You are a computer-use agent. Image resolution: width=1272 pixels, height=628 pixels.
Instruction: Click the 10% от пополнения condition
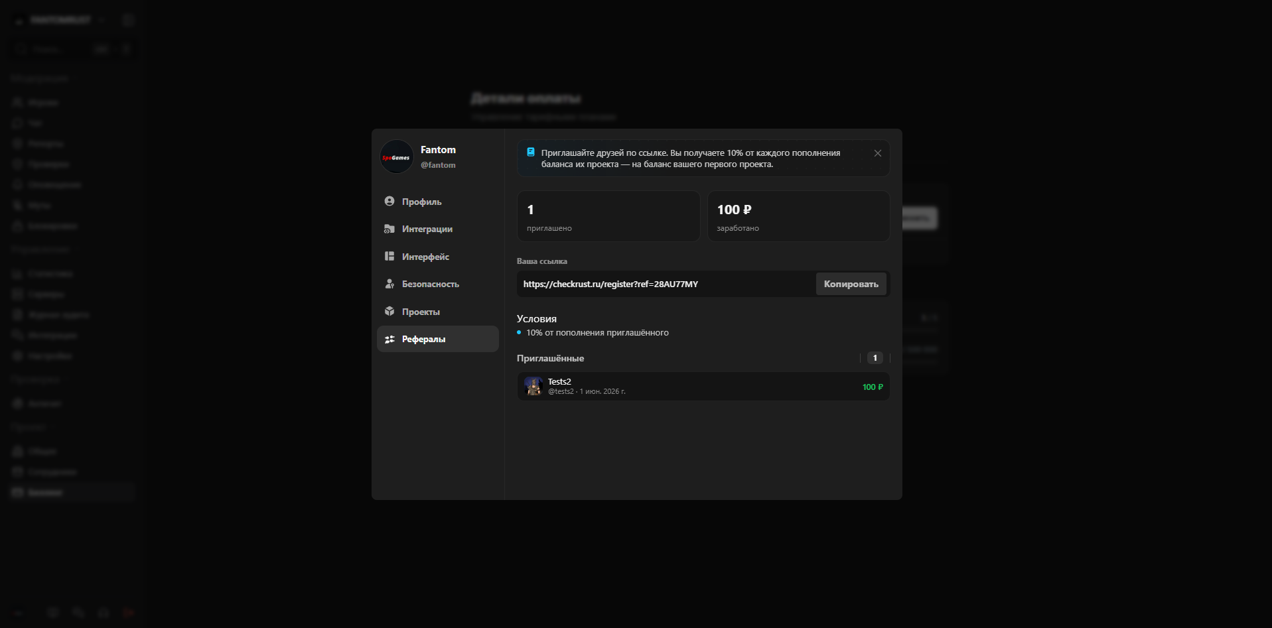click(597, 332)
